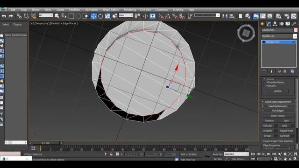The image size is (299, 168).
Task: Open the selection filter All dropdown
Action: coord(46,15)
